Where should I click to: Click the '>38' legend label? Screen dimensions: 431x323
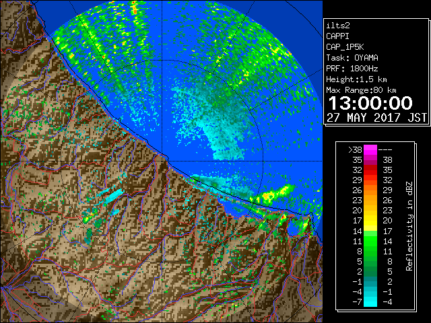click(x=355, y=150)
